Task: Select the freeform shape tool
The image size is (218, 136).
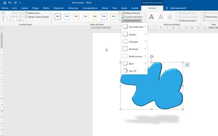Action: pyautogui.click(x=20, y=17)
